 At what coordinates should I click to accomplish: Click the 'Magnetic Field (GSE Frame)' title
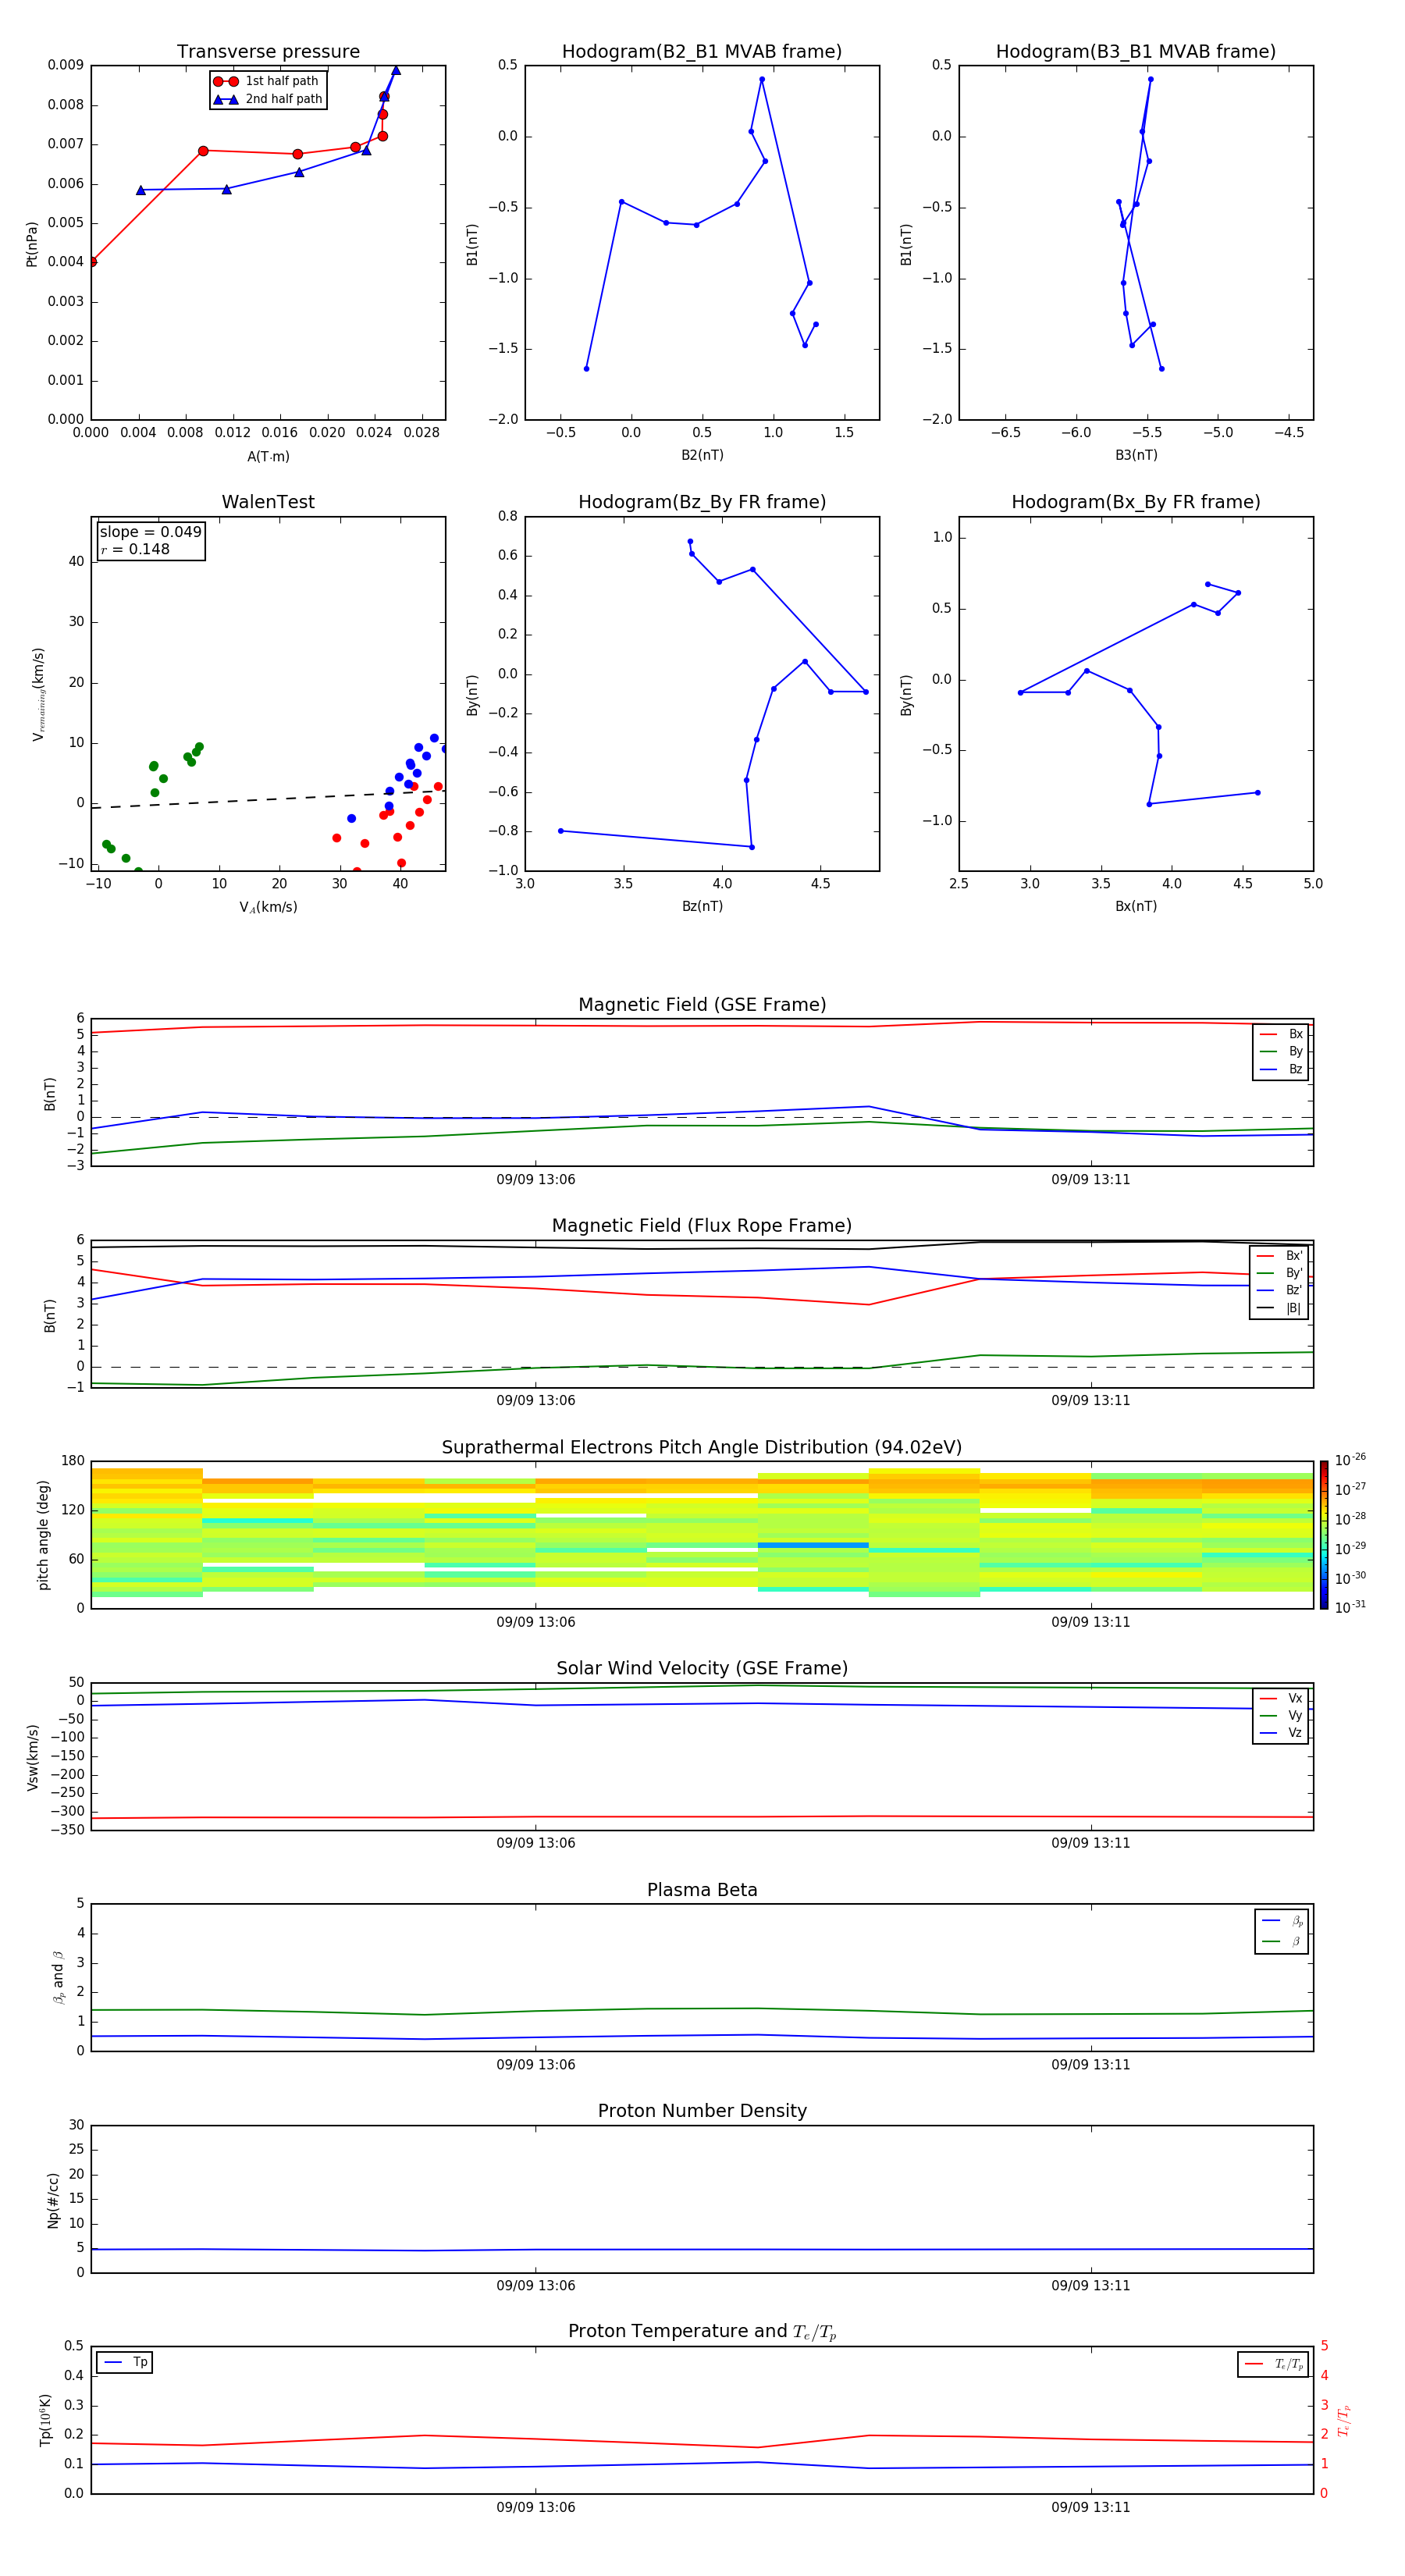pyautogui.click(x=702, y=1004)
